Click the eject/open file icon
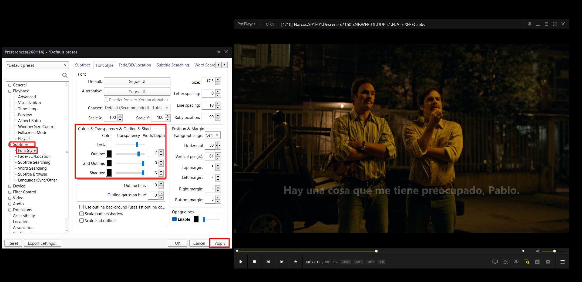Image resolution: width=582 pixels, height=282 pixels. tap(295, 262)
